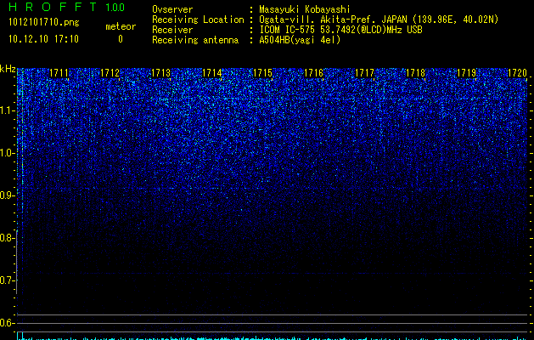The height and width of the screenshot is (340, 534).
Task: Click the kHz axis unit label
Action: [8, 69]
